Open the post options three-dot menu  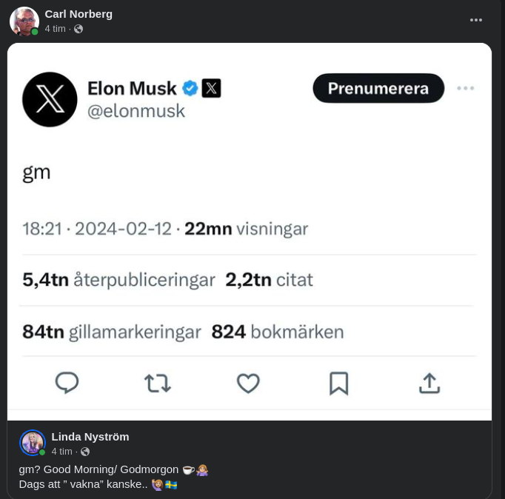(476, 20)
